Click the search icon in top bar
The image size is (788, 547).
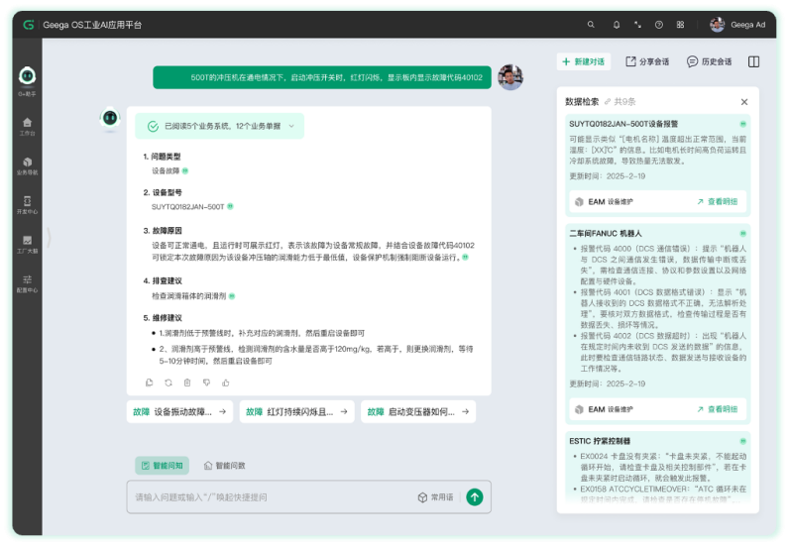[x=592, y=24]
